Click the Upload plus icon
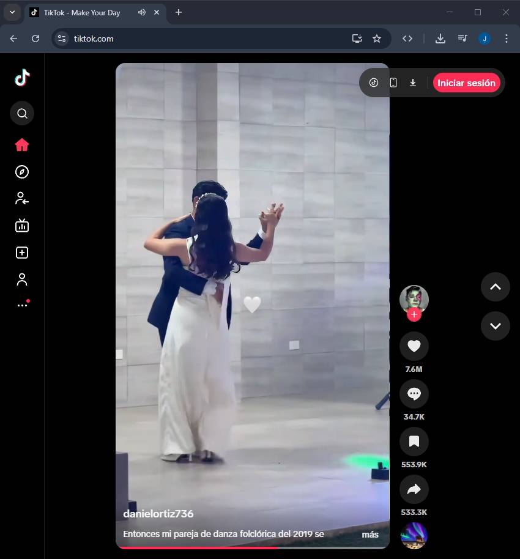The image size is (520, 559). 22,253
